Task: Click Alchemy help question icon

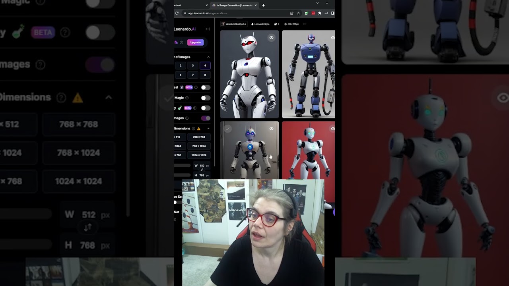Action: tap(195, 108)
